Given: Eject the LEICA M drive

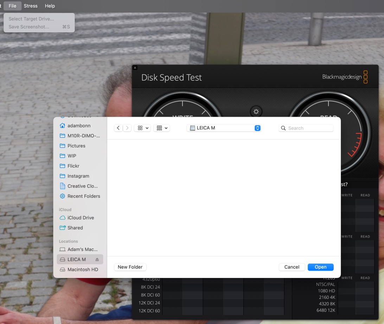Looking at the screenshot, I should [x=97, y=260].
